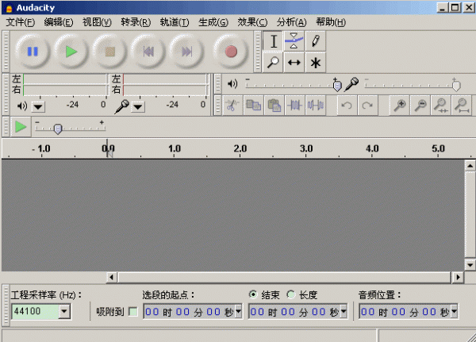Viewport: 476px width, 342px height.
Task: Select the 结束 radio button
Action: coord(253,294)
